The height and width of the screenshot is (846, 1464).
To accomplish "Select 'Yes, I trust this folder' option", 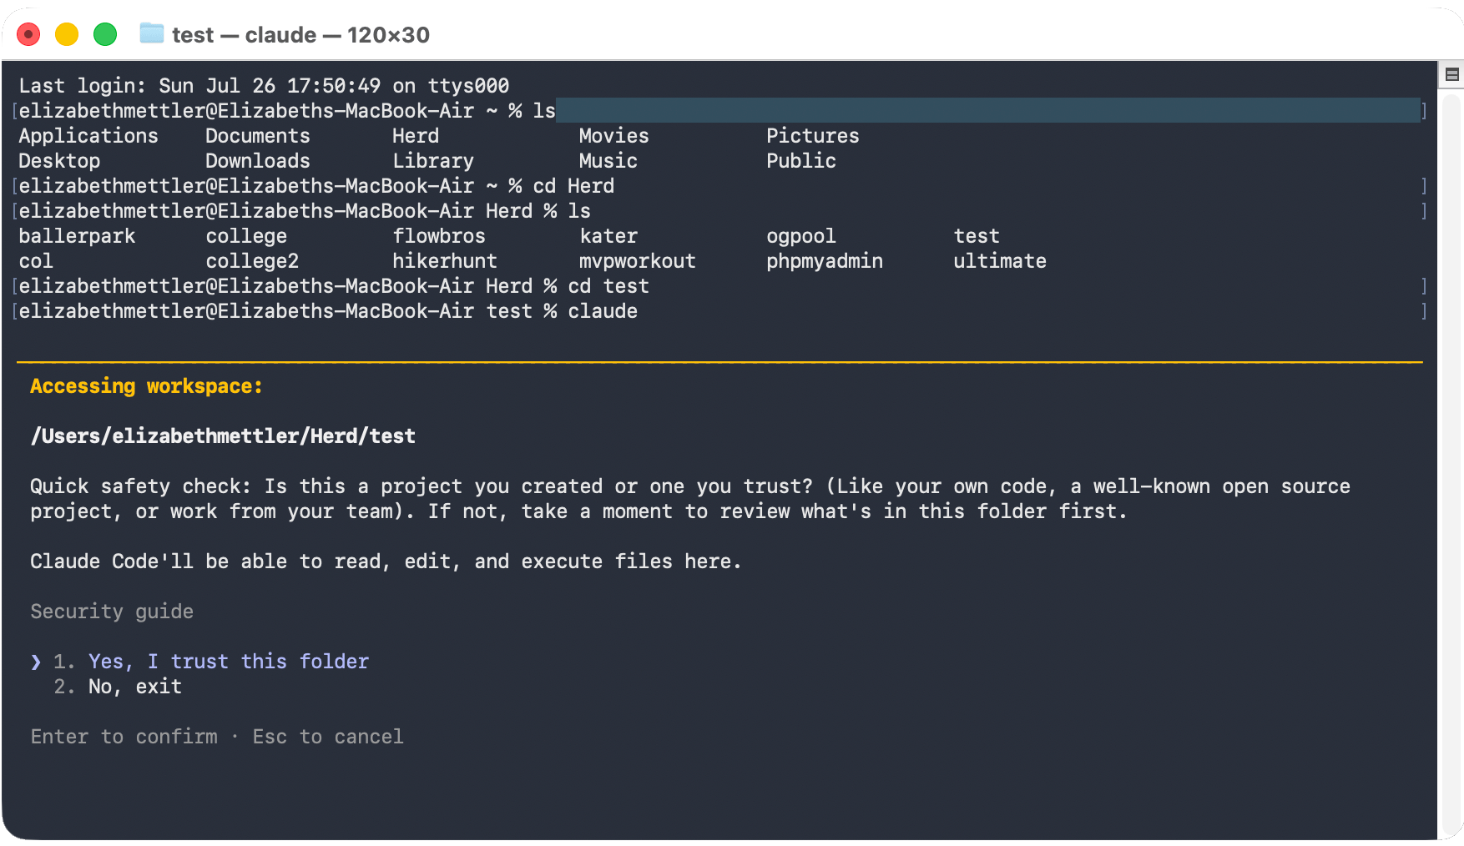I will (x=228, y=662).
